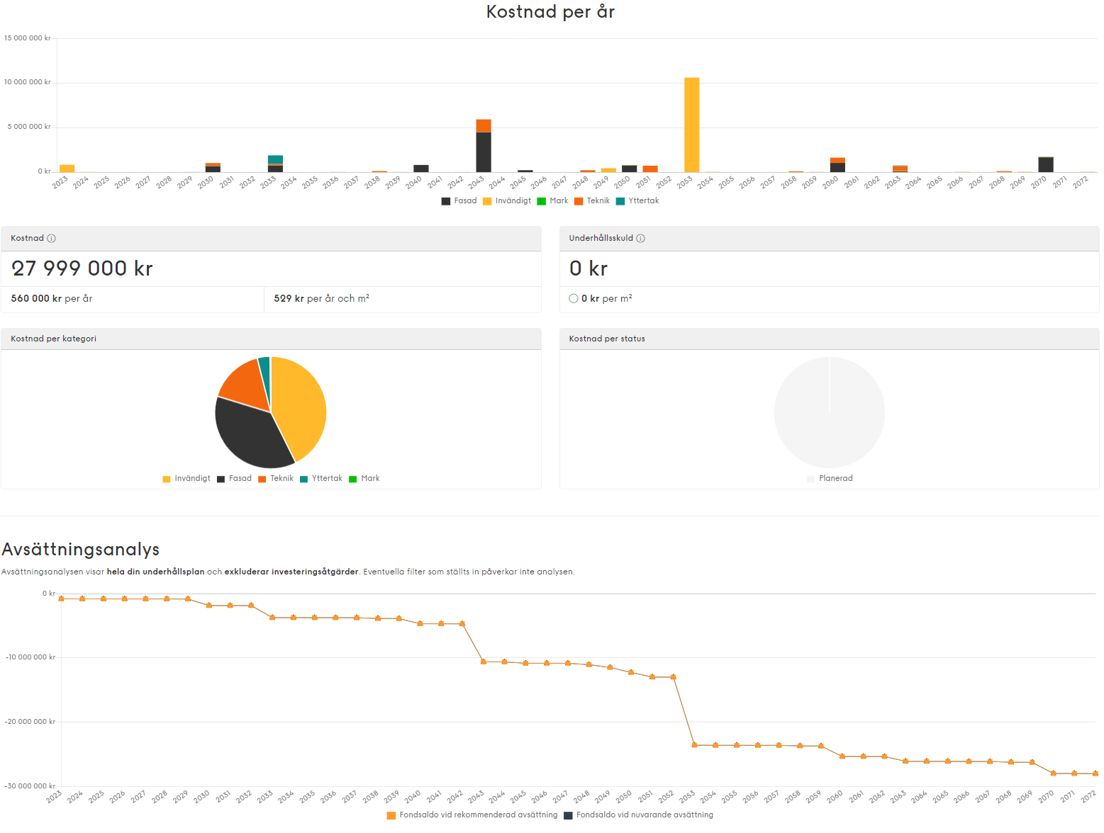Click the info icon next to Kostnad
The image size is (1104, 833).
(51, 239)
